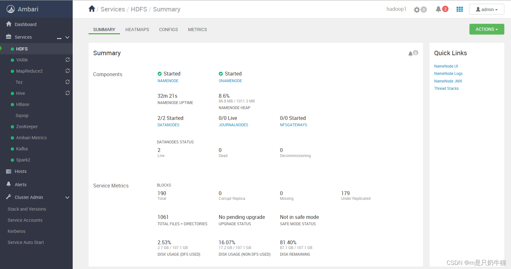Open the JOURNALNODES link

coord(233,125)
